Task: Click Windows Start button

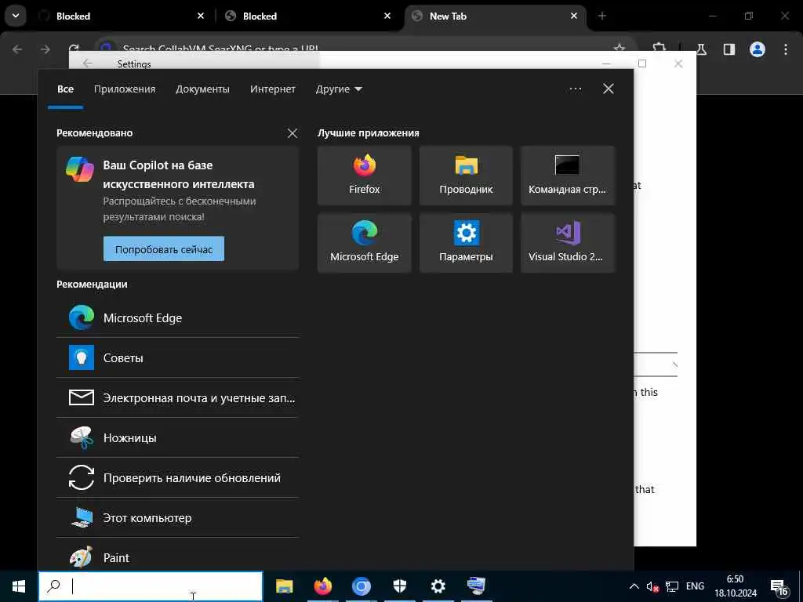Action: pyautogui.click(x=19, y=586)
